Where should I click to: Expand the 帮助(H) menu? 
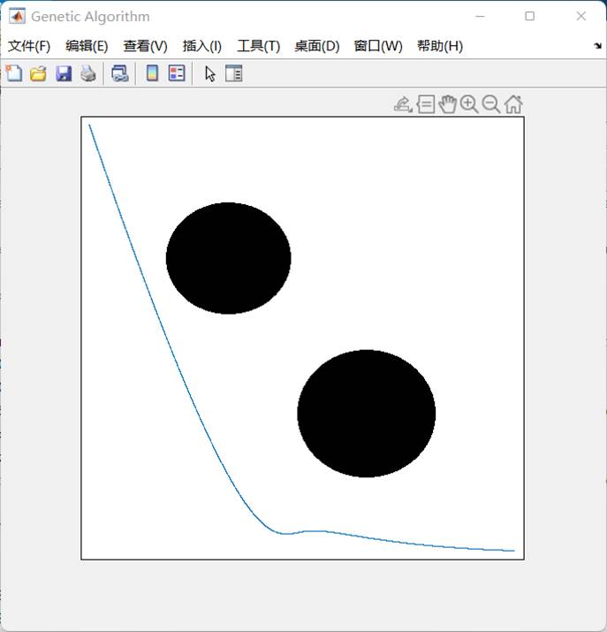(439, 46)
